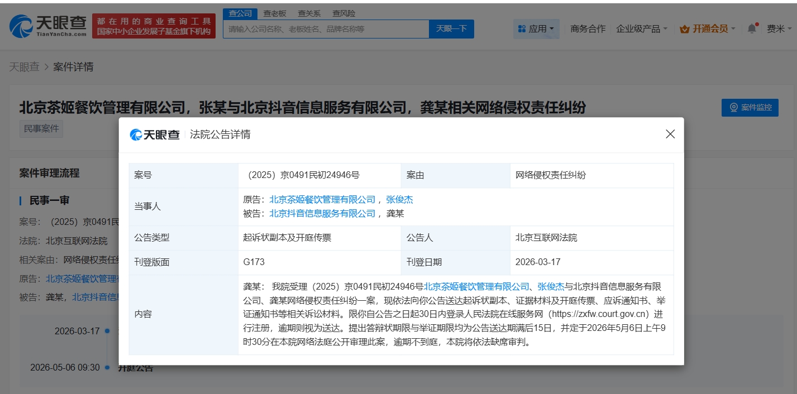
Task: Click the 案件监控 button
Action: [x=750, y=107]
